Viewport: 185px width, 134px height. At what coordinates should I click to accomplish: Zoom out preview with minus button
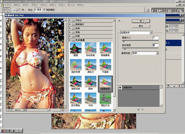click(x=8, y=110)
